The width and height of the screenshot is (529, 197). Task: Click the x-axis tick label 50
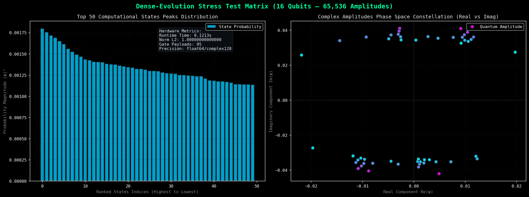point(257,186)
